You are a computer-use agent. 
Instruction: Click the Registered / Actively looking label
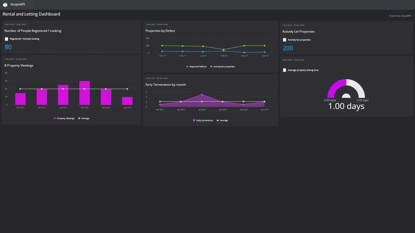tap(25, 39)
